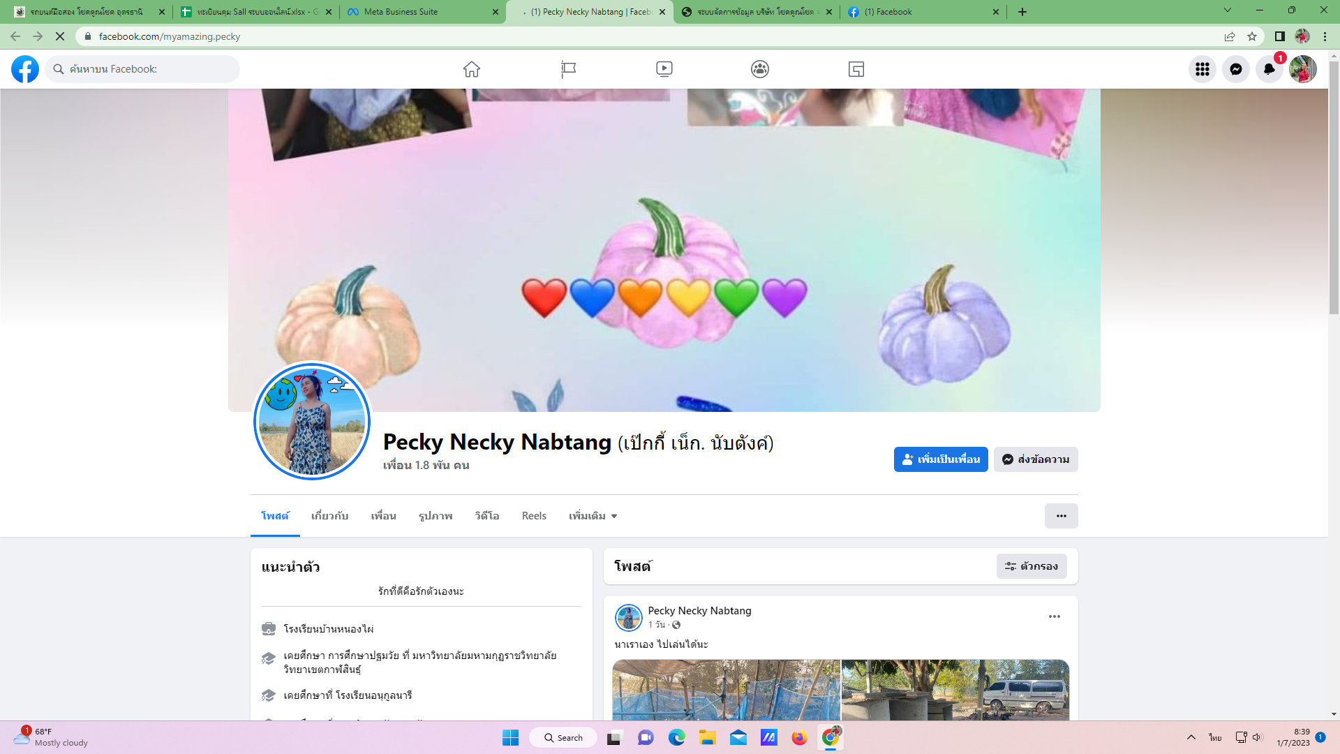
Task: Switch to the เกี่ยวกับ tab
Action: 329,516
